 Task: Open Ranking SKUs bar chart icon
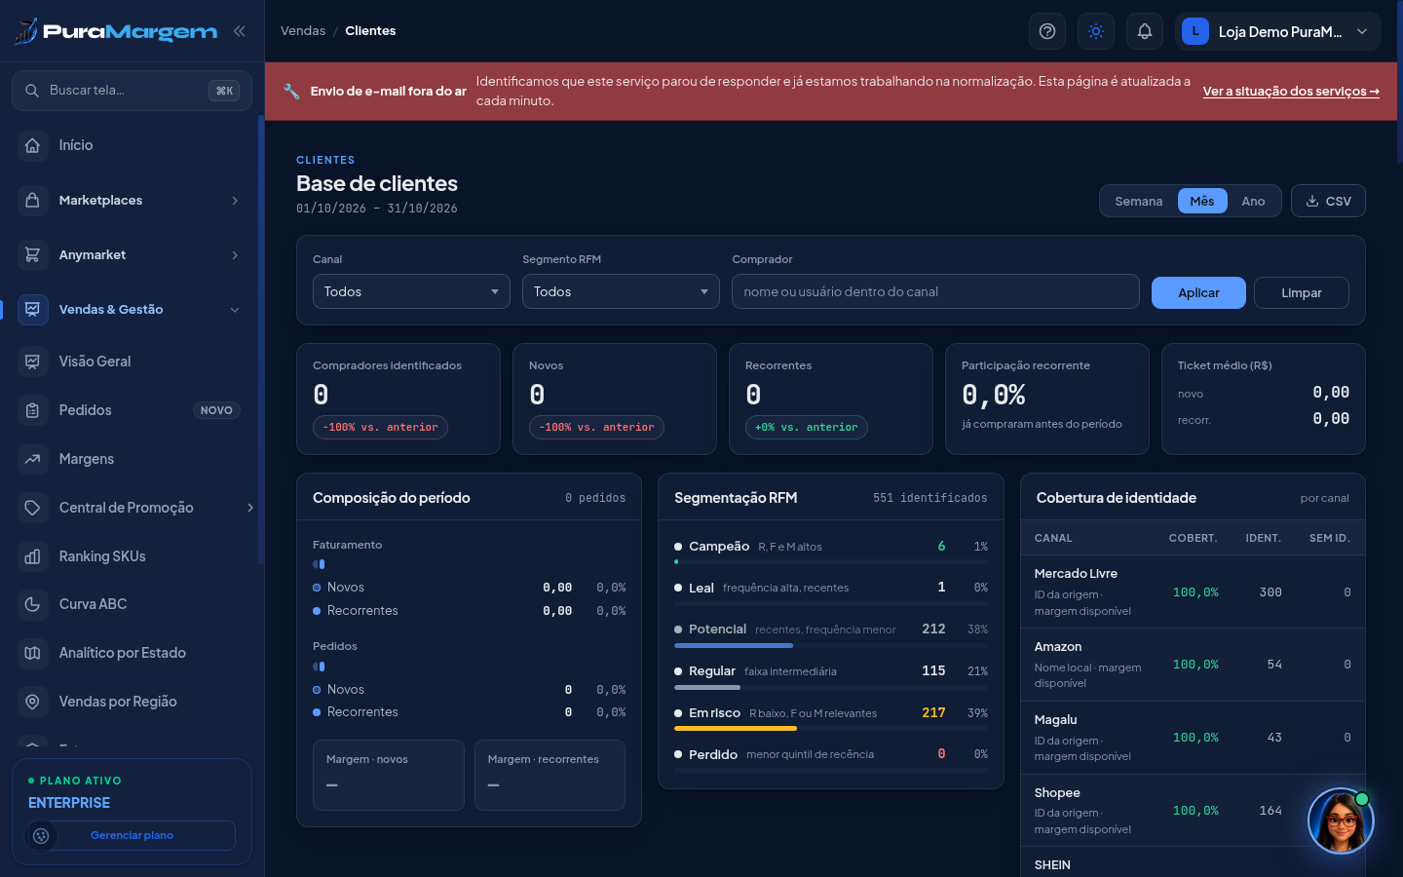click(32, 556)
